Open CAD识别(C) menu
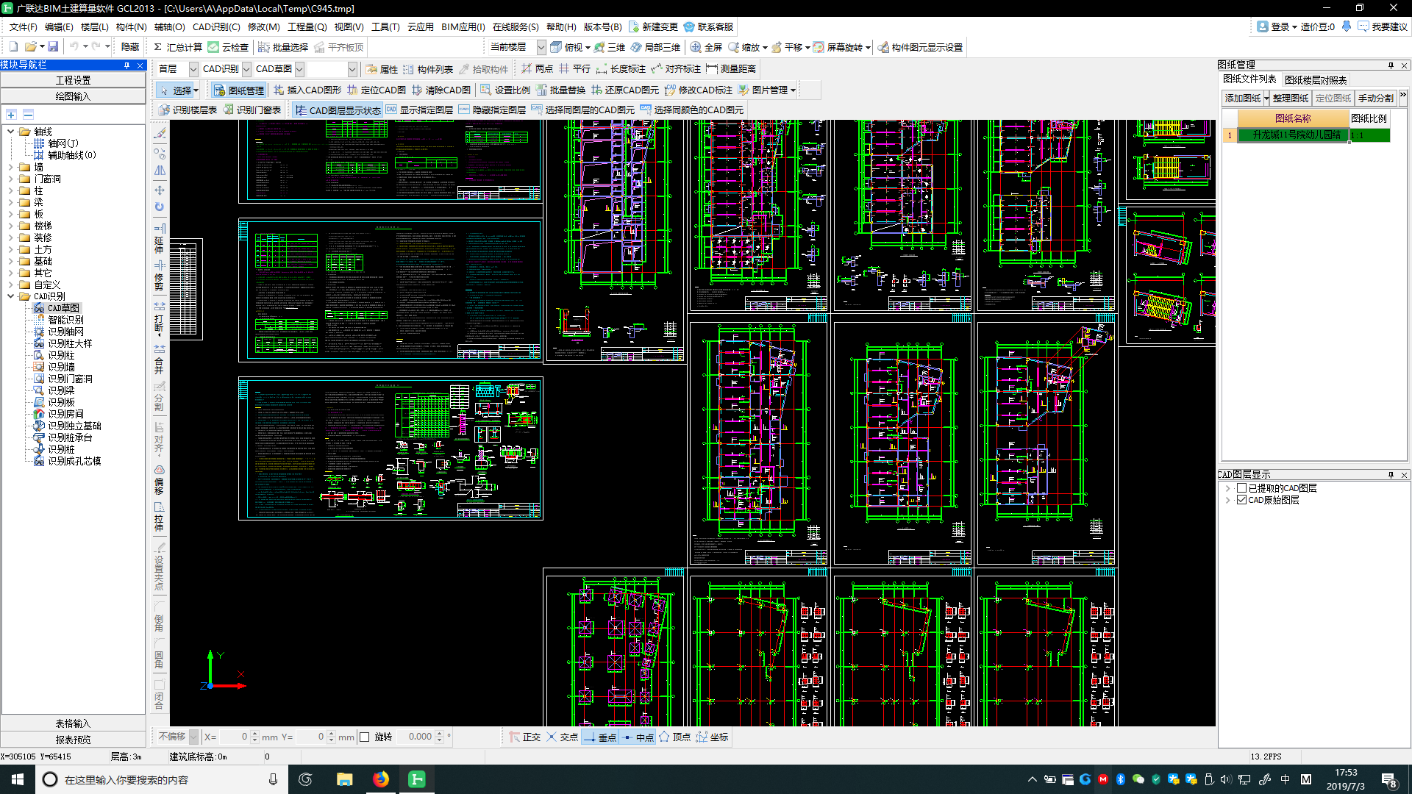Image resolution: width=1412 pixels, height=794 pixels. click(216, 26)
